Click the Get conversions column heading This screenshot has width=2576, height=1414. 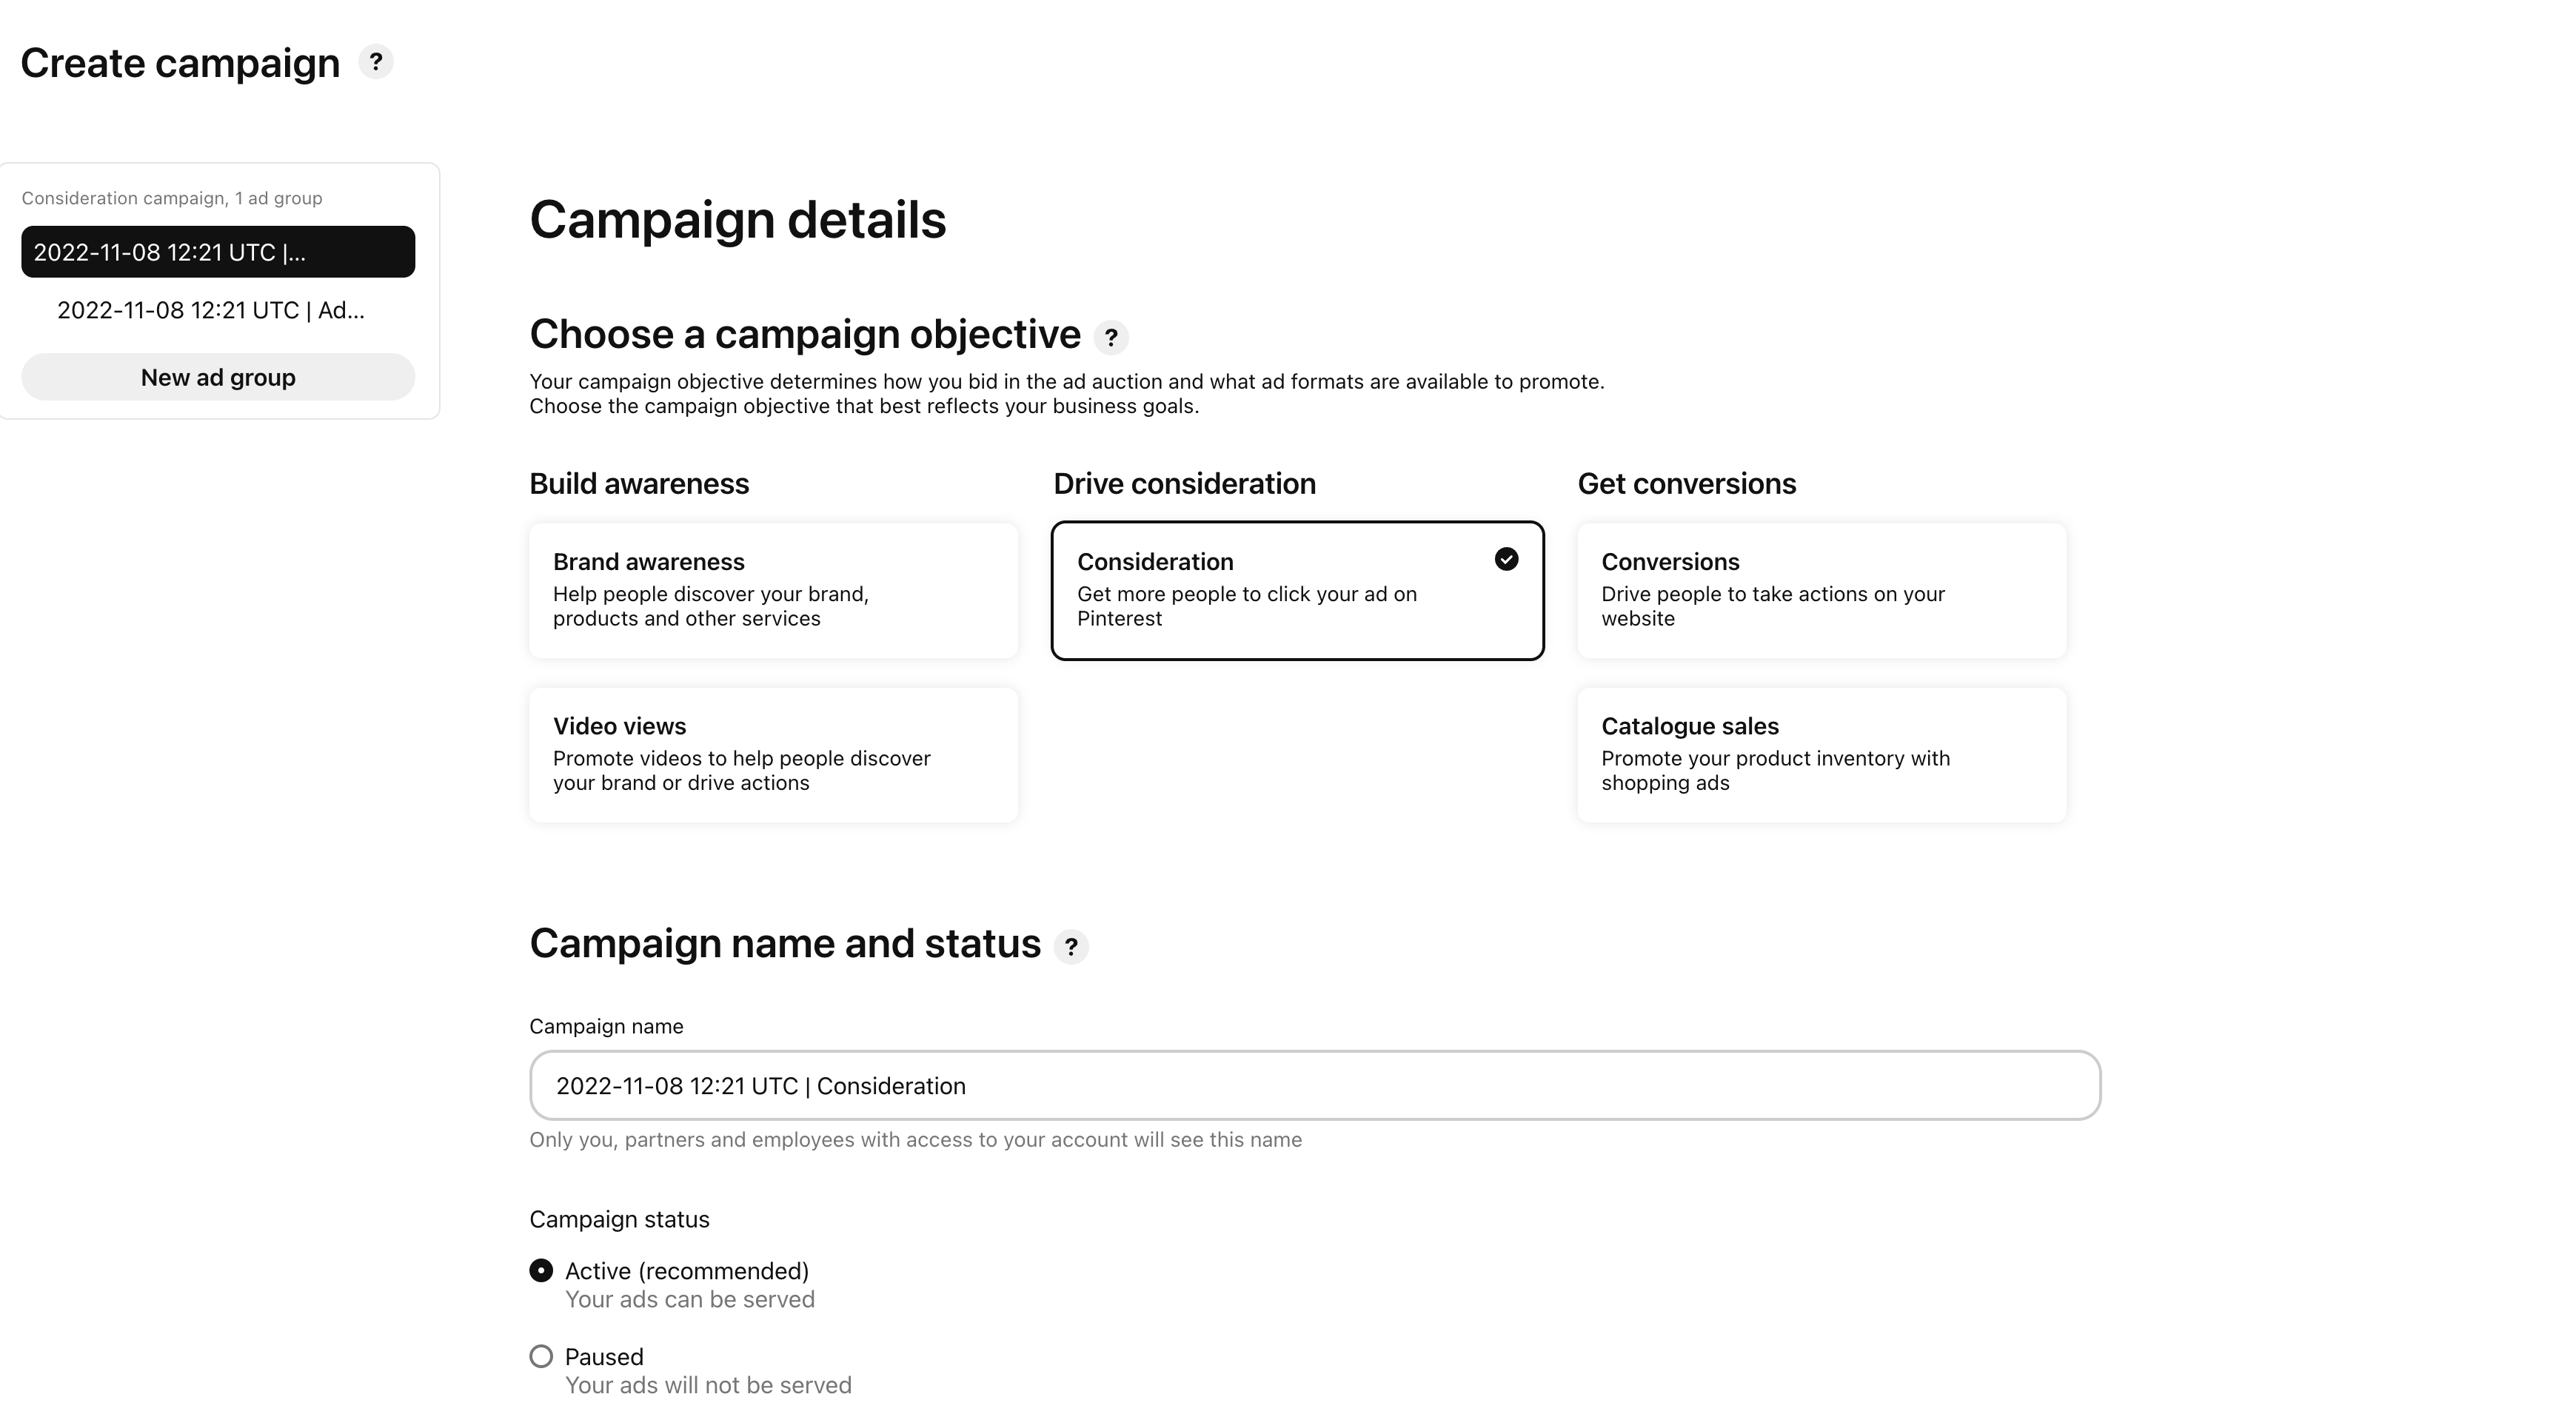1686,483
